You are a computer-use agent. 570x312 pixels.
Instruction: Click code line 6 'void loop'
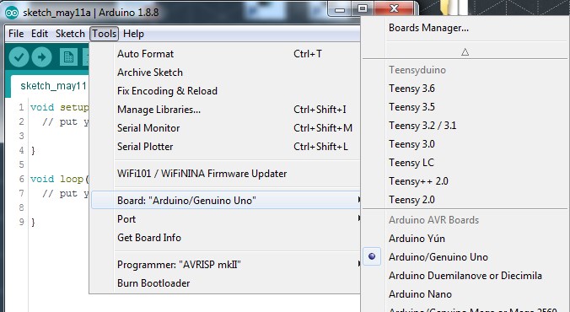pos(59,179)
